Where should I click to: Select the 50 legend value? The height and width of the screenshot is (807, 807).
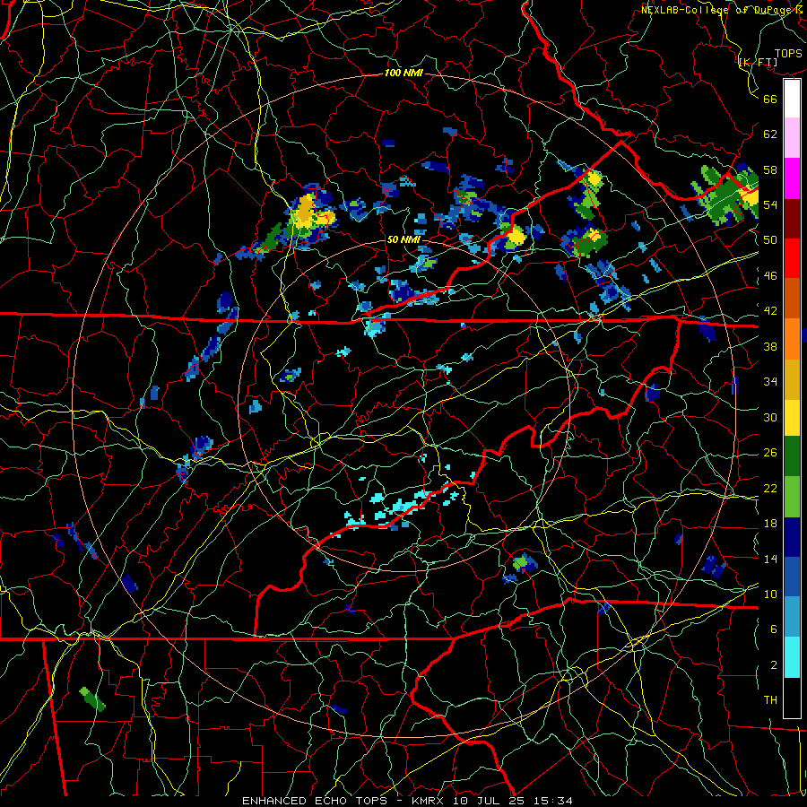pyautogui.click(x=770, y=240)
